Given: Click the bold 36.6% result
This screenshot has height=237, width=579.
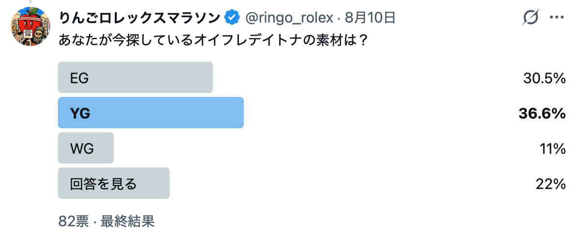Looking at the screenshot, I should coord(542,114).
